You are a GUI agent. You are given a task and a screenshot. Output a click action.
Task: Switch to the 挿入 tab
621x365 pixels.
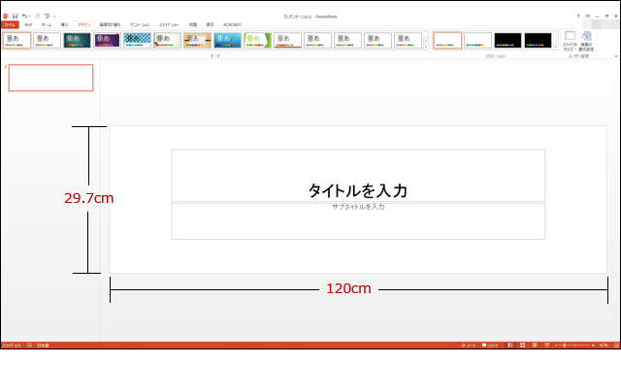pos(65,24)
